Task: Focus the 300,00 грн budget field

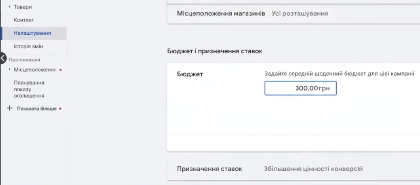Action: [300, 88]
